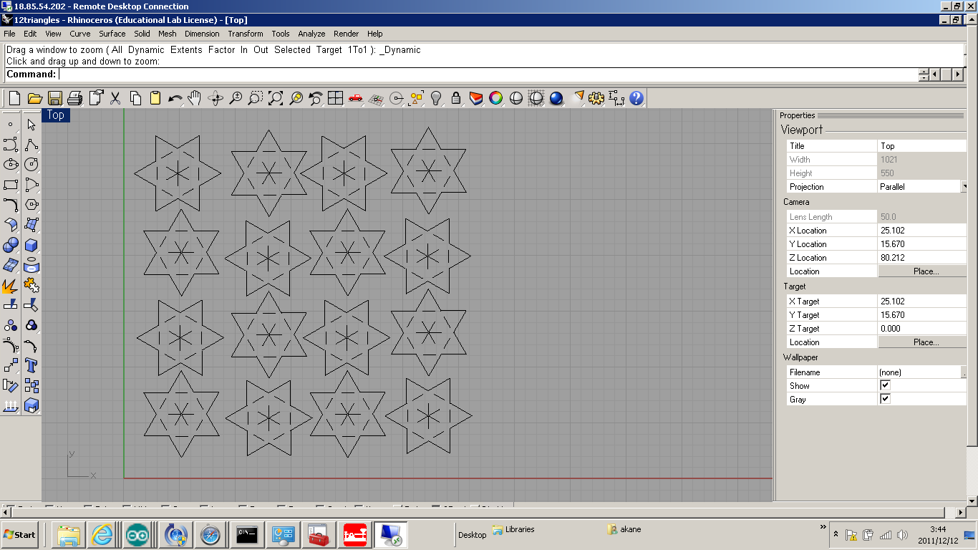The height and width of the screenshot is (550, 978).
Task: Click the Zoom Extents toolbar icon
Action: 276,98
